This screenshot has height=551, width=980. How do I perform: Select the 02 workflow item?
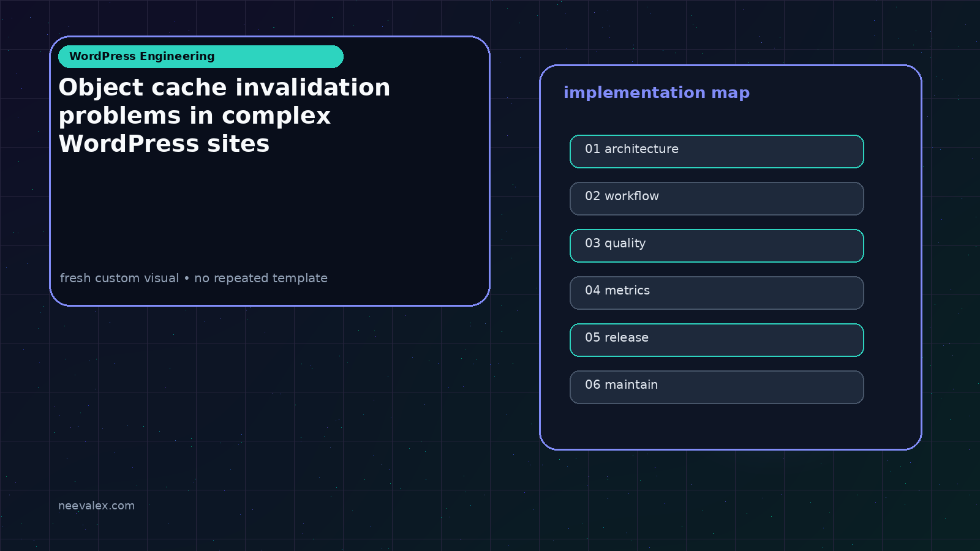click(x=717, y=198)
